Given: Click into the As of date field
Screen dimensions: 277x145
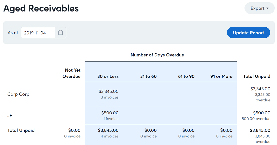Looking at the screenshot, I should 38,33.
